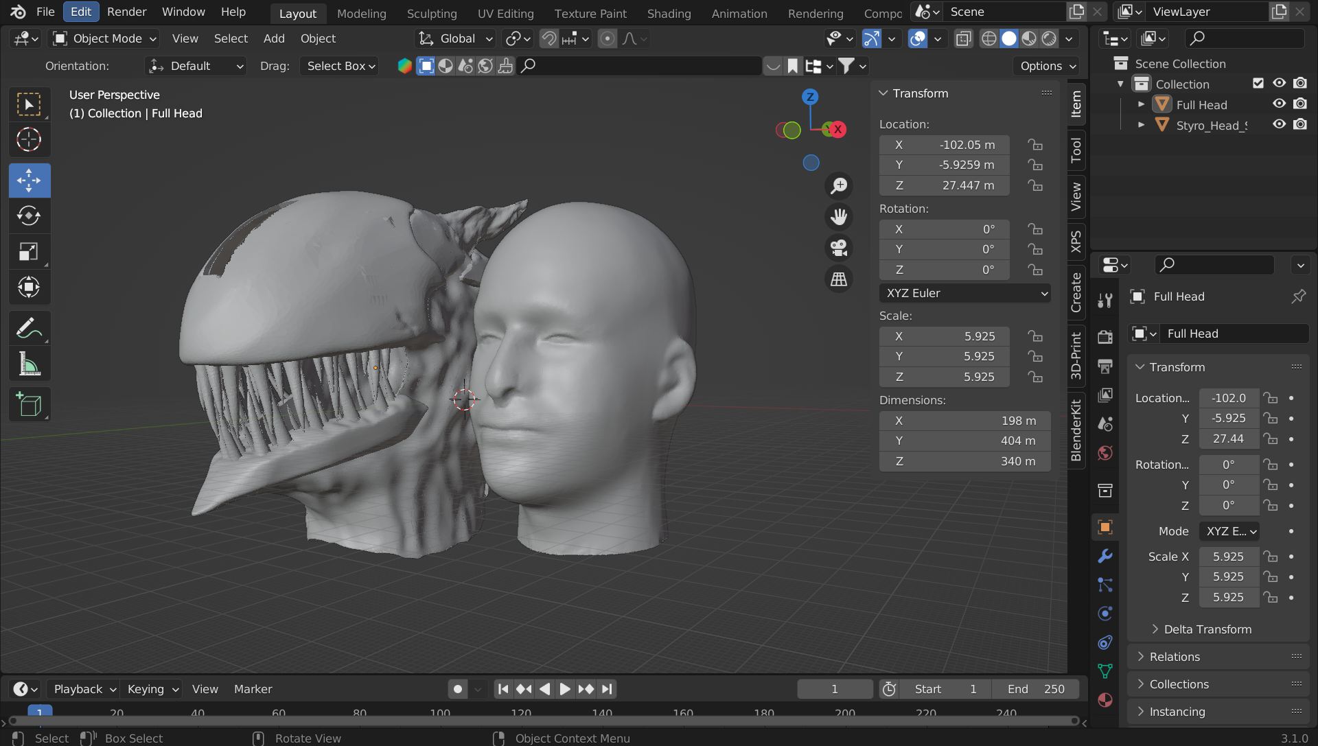
Task: Hide Collection in the viewport
Action: (1280, 84)
